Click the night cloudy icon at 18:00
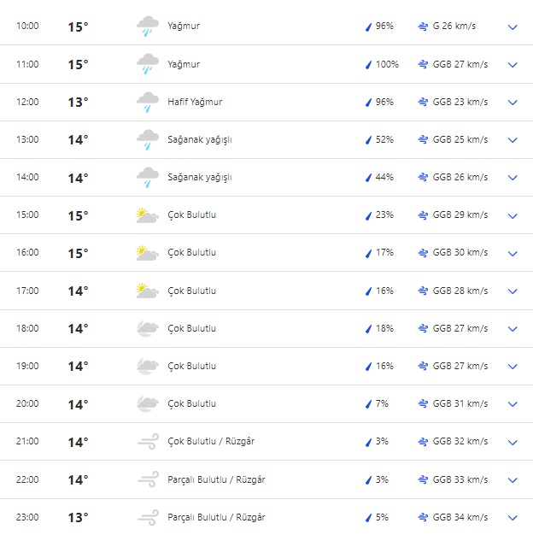533x535 pixels. point(147,329)
